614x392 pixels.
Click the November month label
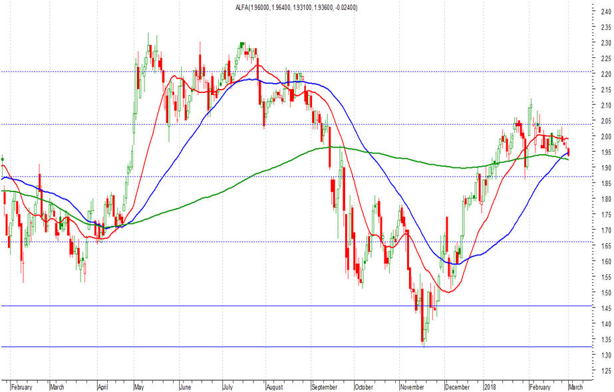412,387
